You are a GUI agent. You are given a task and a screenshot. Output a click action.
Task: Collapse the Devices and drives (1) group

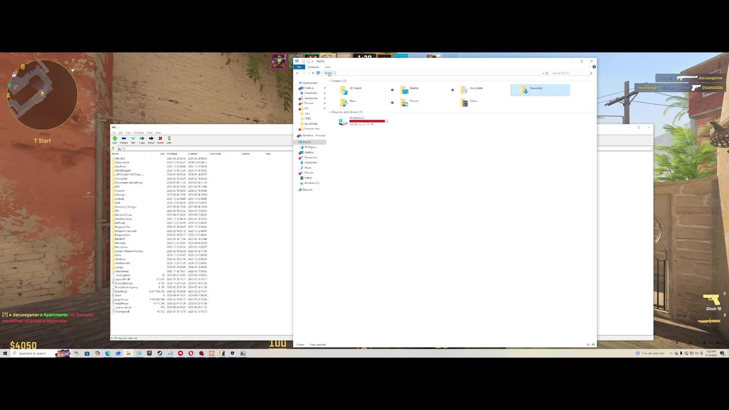click(x=330, y=112)
